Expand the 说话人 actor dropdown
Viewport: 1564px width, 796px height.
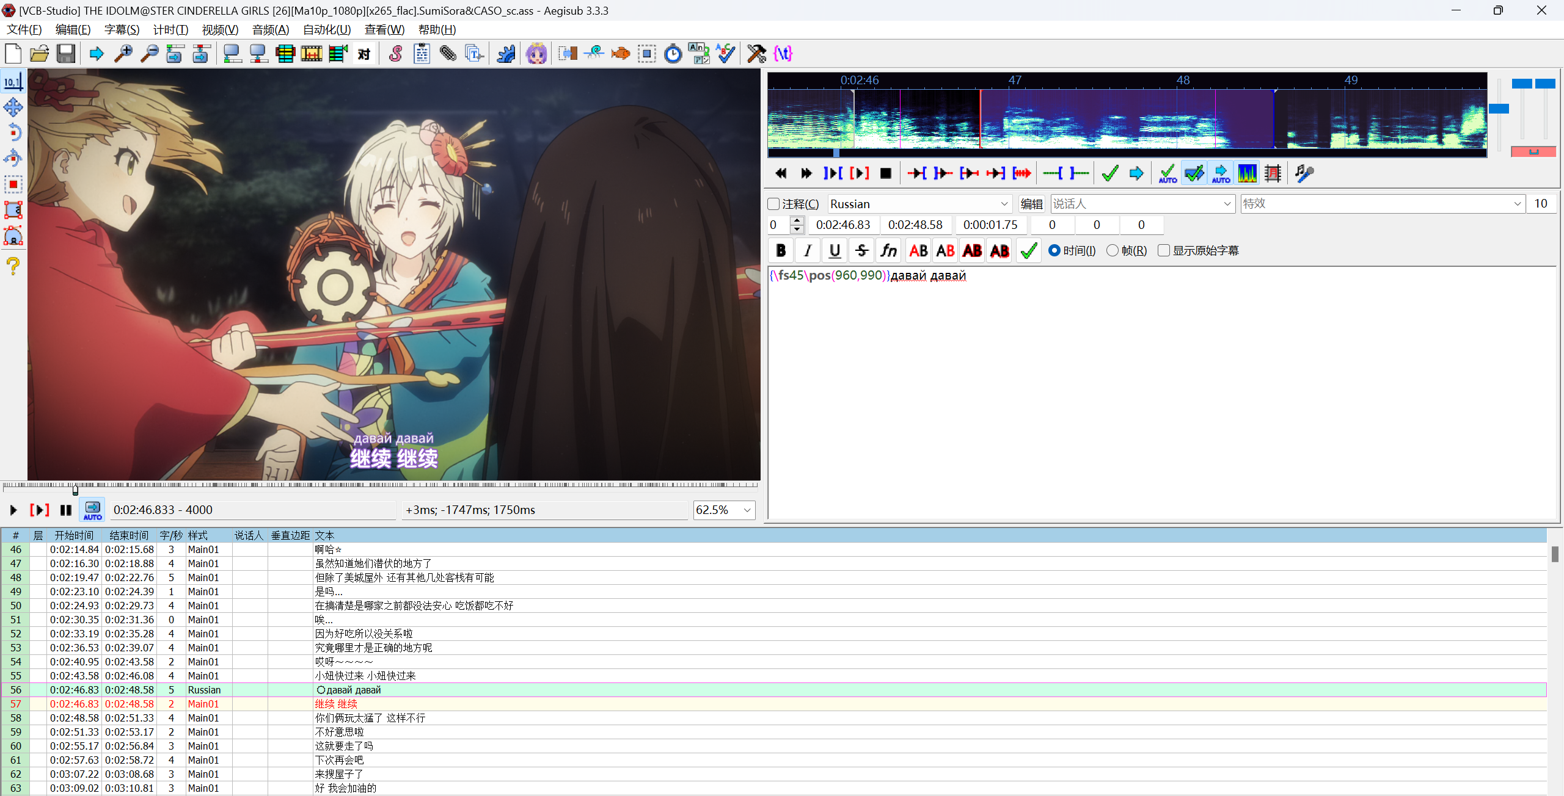point(1227,204)
